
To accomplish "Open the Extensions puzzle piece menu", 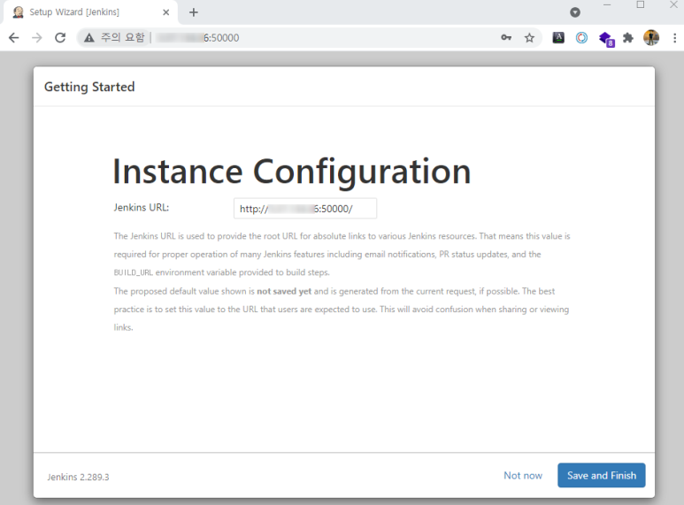I will click(x=628, y=38).
